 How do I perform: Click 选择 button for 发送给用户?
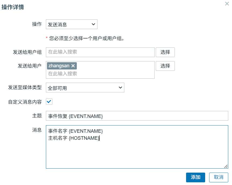(165, 66)
